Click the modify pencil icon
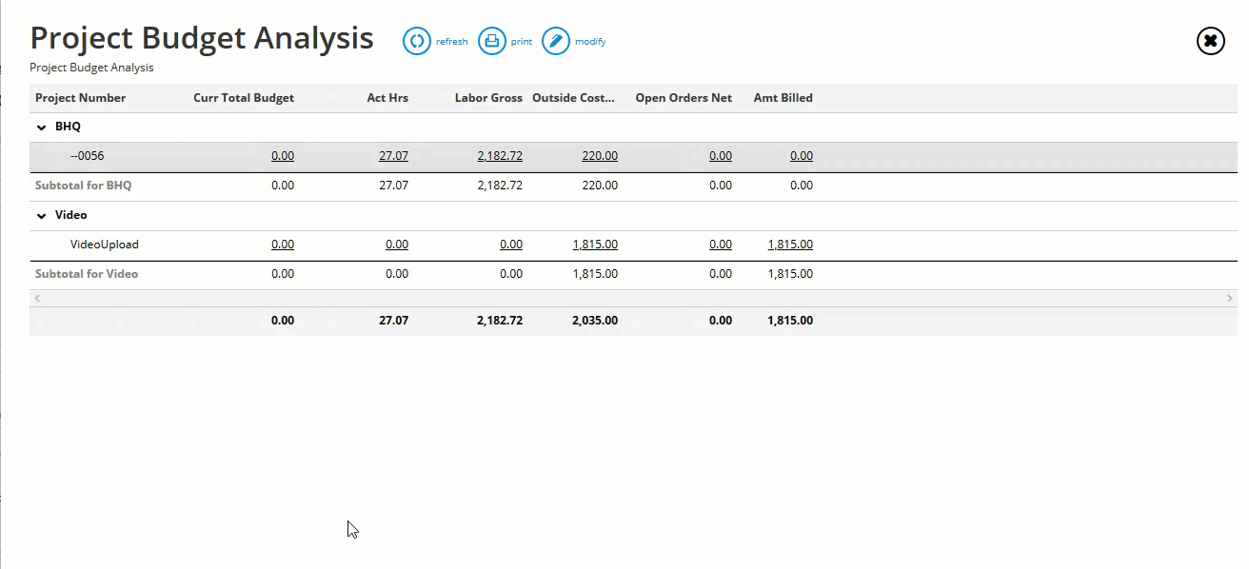 (x=556, y=41)
